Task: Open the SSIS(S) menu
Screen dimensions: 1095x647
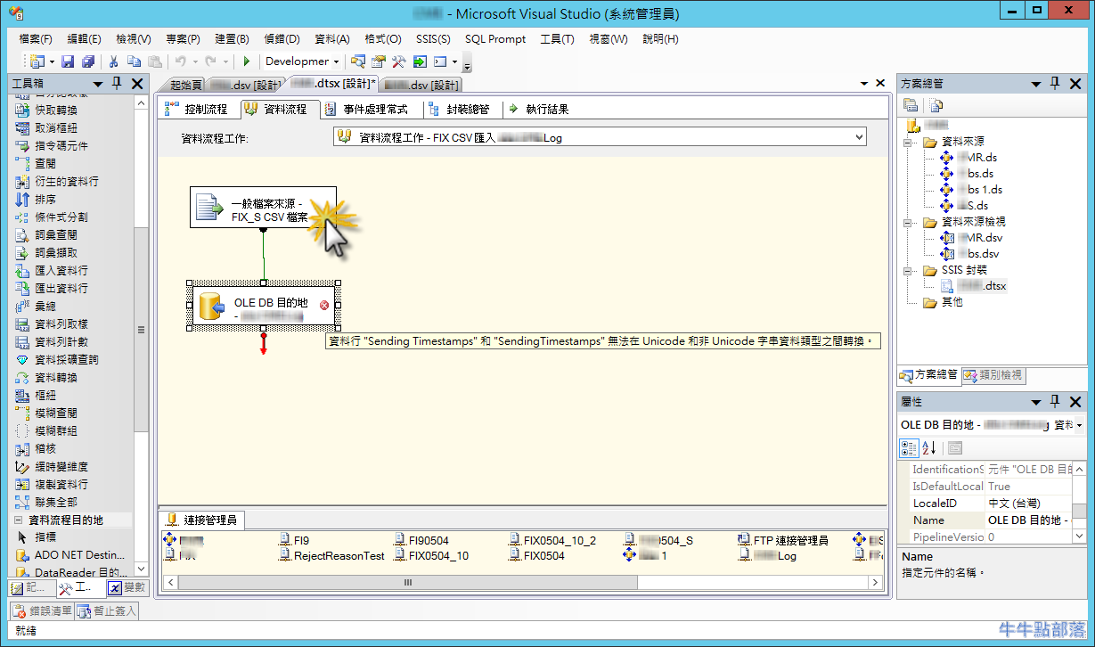Action: coord(432,39)
